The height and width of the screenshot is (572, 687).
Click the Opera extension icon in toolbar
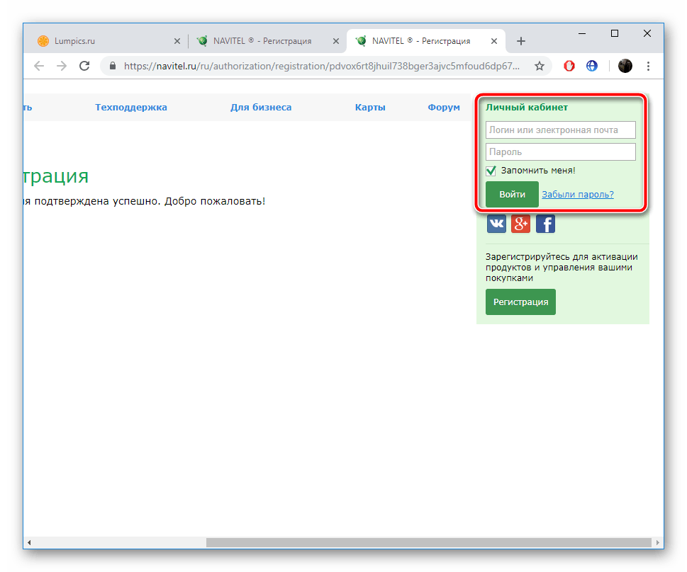[x=569, y=66]
